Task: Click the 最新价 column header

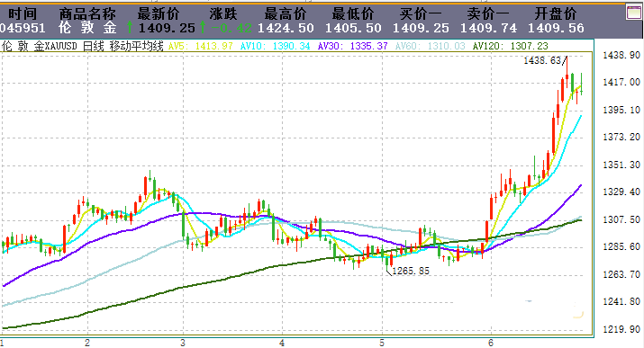Action: pos(159,13)
